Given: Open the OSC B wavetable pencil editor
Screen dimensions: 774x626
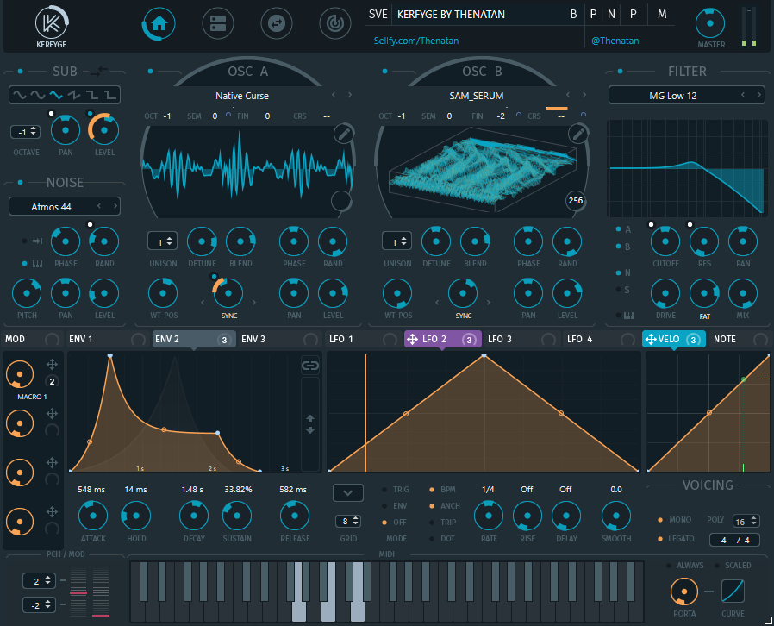Looking at the screenshot, I should [x=578, y=134].
